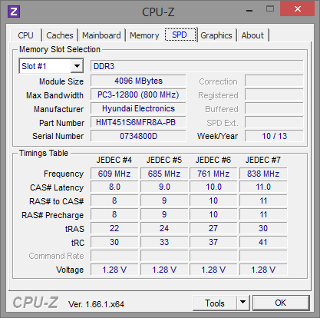
Task: Click the RAS# Precharge label
Action: [x=53, y=215]
